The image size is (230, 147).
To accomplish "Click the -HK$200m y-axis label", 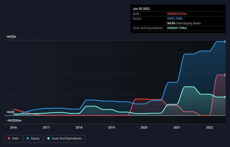I will pos(14,120).
